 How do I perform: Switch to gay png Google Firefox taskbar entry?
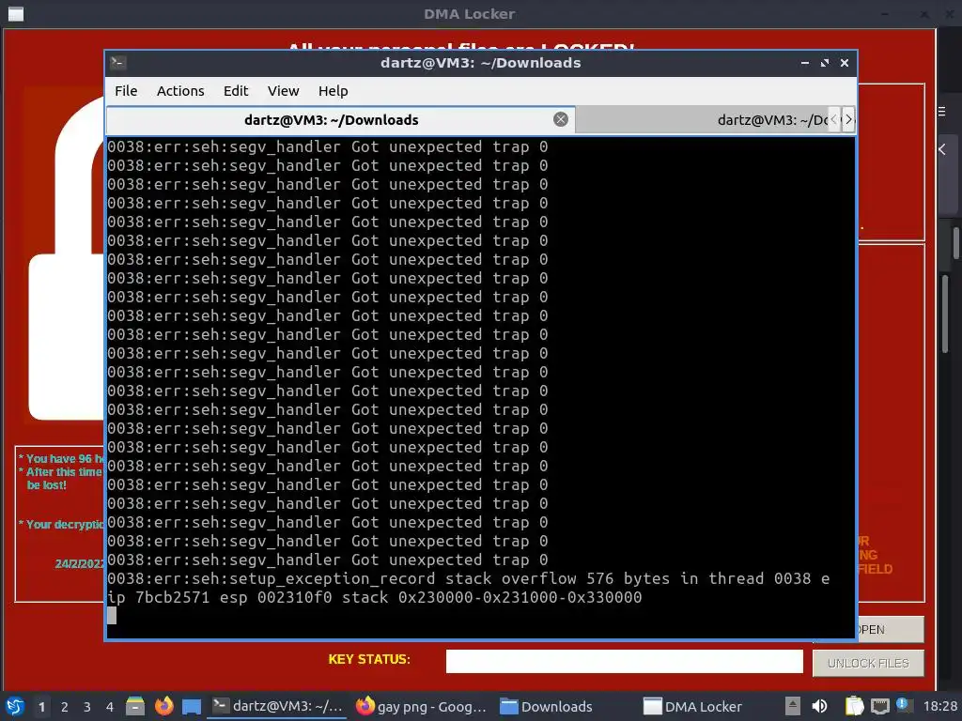422,706
